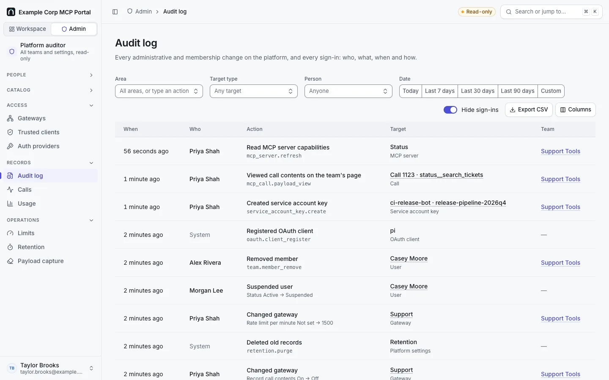Screen dimensions: 609x380
Task: Click the Audit log sidebar icon
Action: point(10,176)
